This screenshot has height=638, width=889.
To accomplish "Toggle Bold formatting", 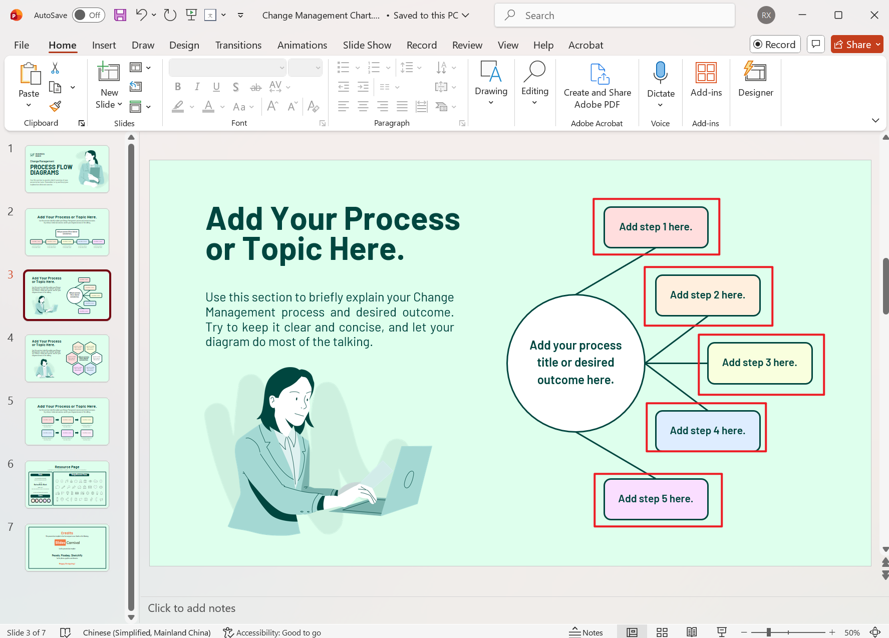I will pyautogui.click(x=177, y=87).
